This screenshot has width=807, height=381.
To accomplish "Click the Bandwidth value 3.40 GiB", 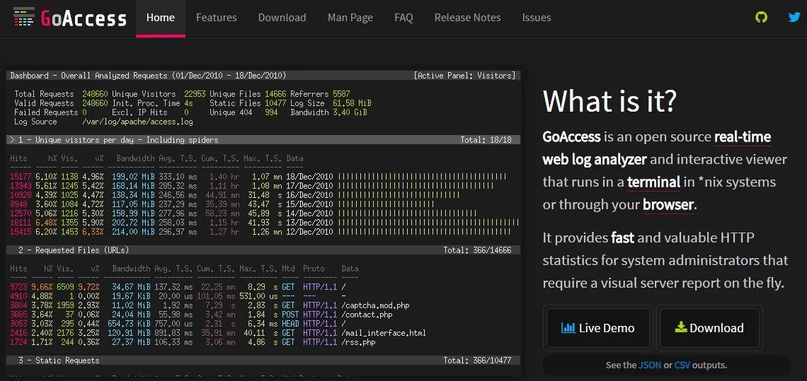I will click(x=350, y=112).
